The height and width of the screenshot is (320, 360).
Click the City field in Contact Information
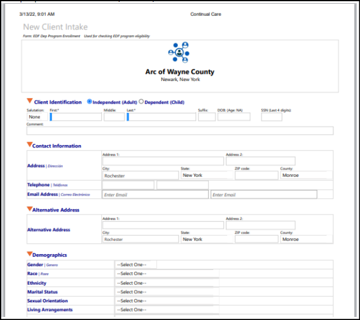point(141,176)
